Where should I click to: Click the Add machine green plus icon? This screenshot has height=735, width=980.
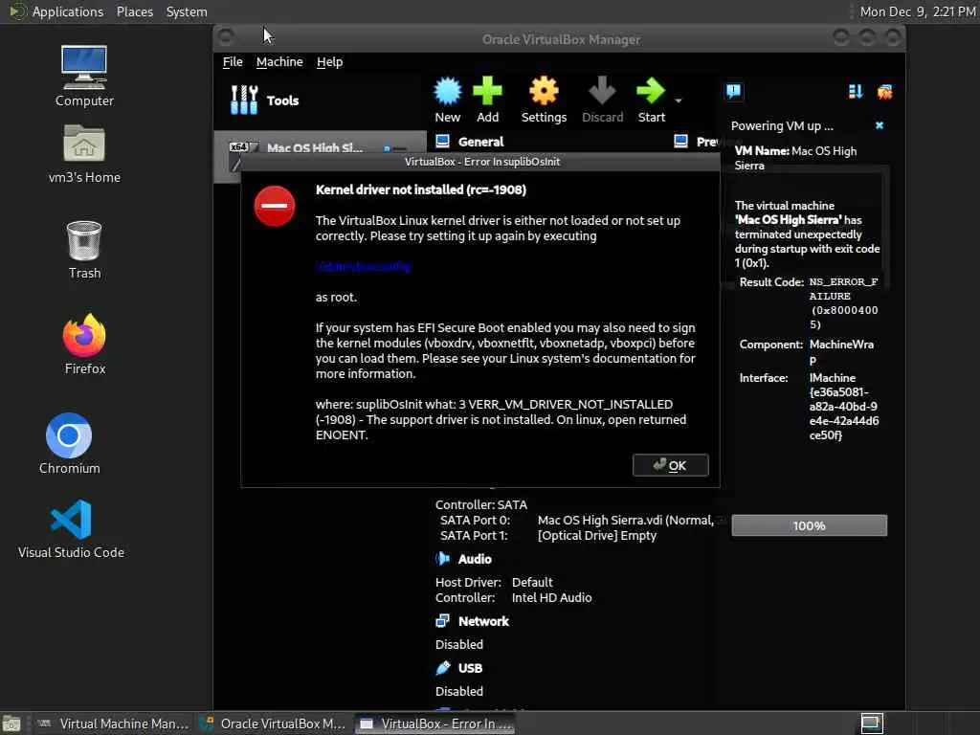coord(487,100)
